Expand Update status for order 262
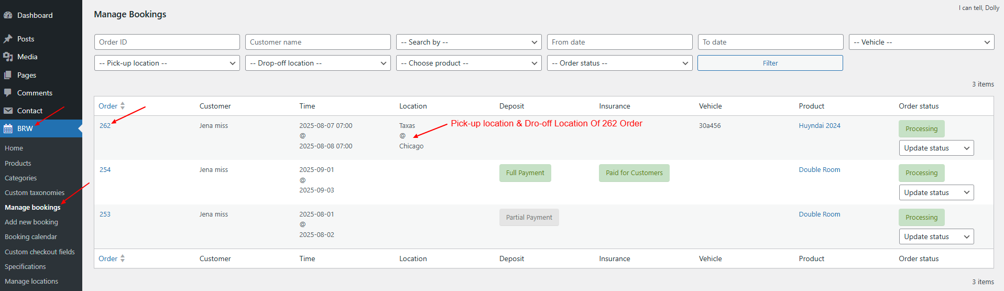This screenshot has height=291, width=1004. 936,148
